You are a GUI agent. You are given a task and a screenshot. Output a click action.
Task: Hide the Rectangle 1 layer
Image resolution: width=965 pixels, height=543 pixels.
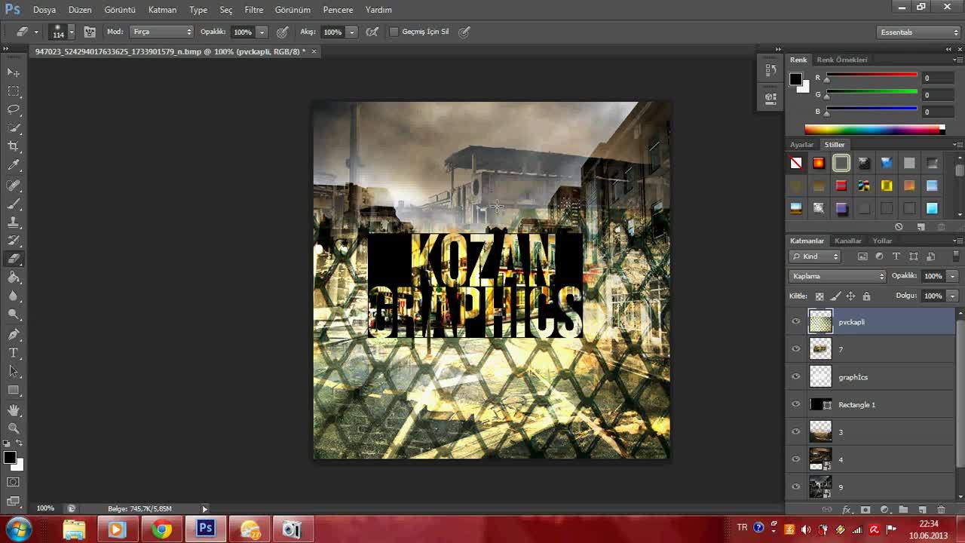[795, 404]
